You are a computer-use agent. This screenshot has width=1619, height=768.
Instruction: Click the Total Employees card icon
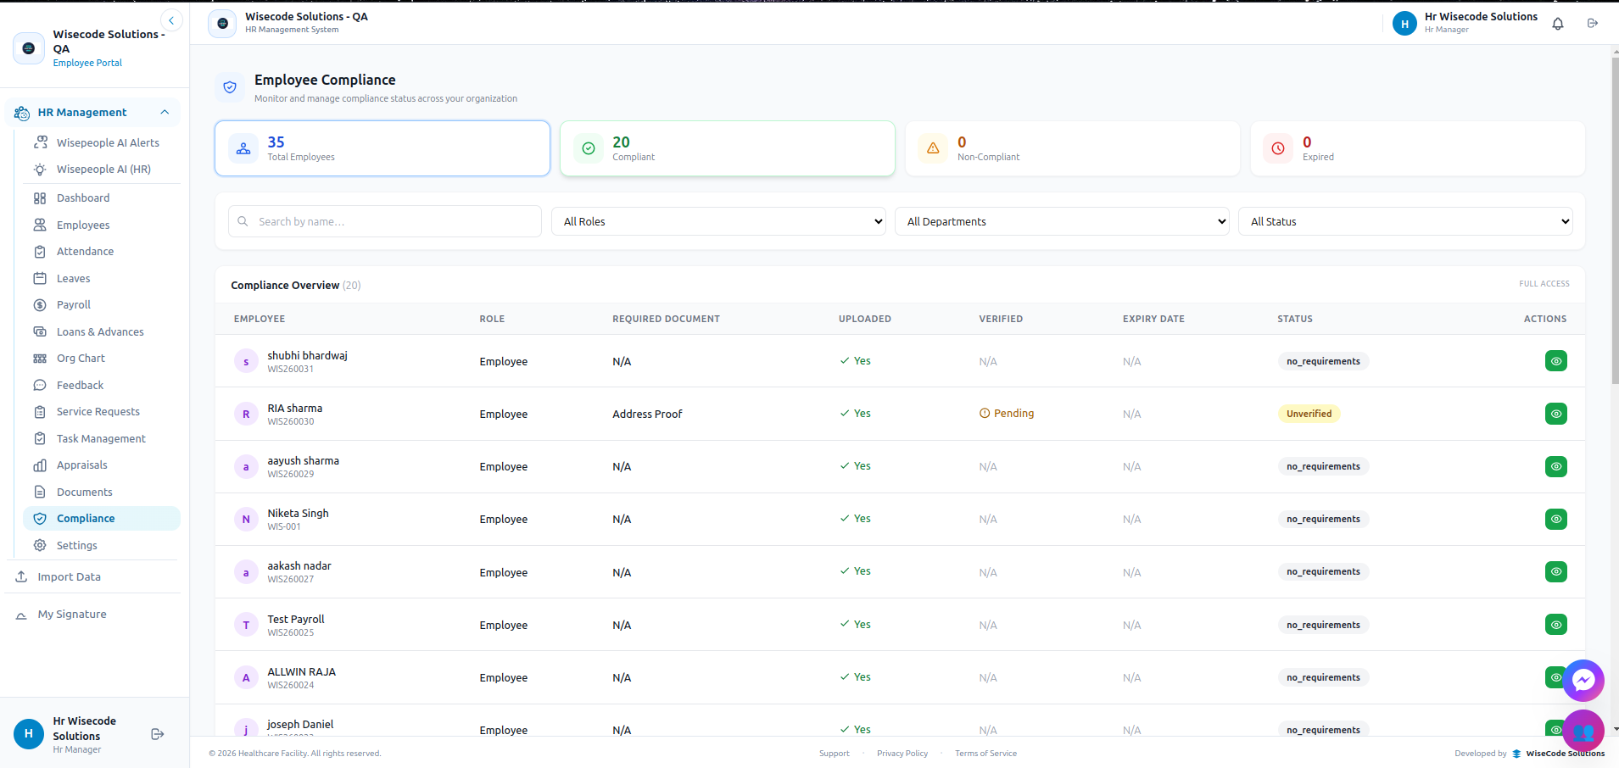pos(243,148)
